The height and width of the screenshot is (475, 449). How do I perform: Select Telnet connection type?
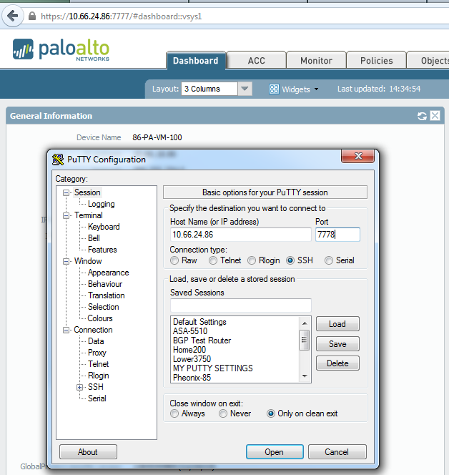coord(213,260)
